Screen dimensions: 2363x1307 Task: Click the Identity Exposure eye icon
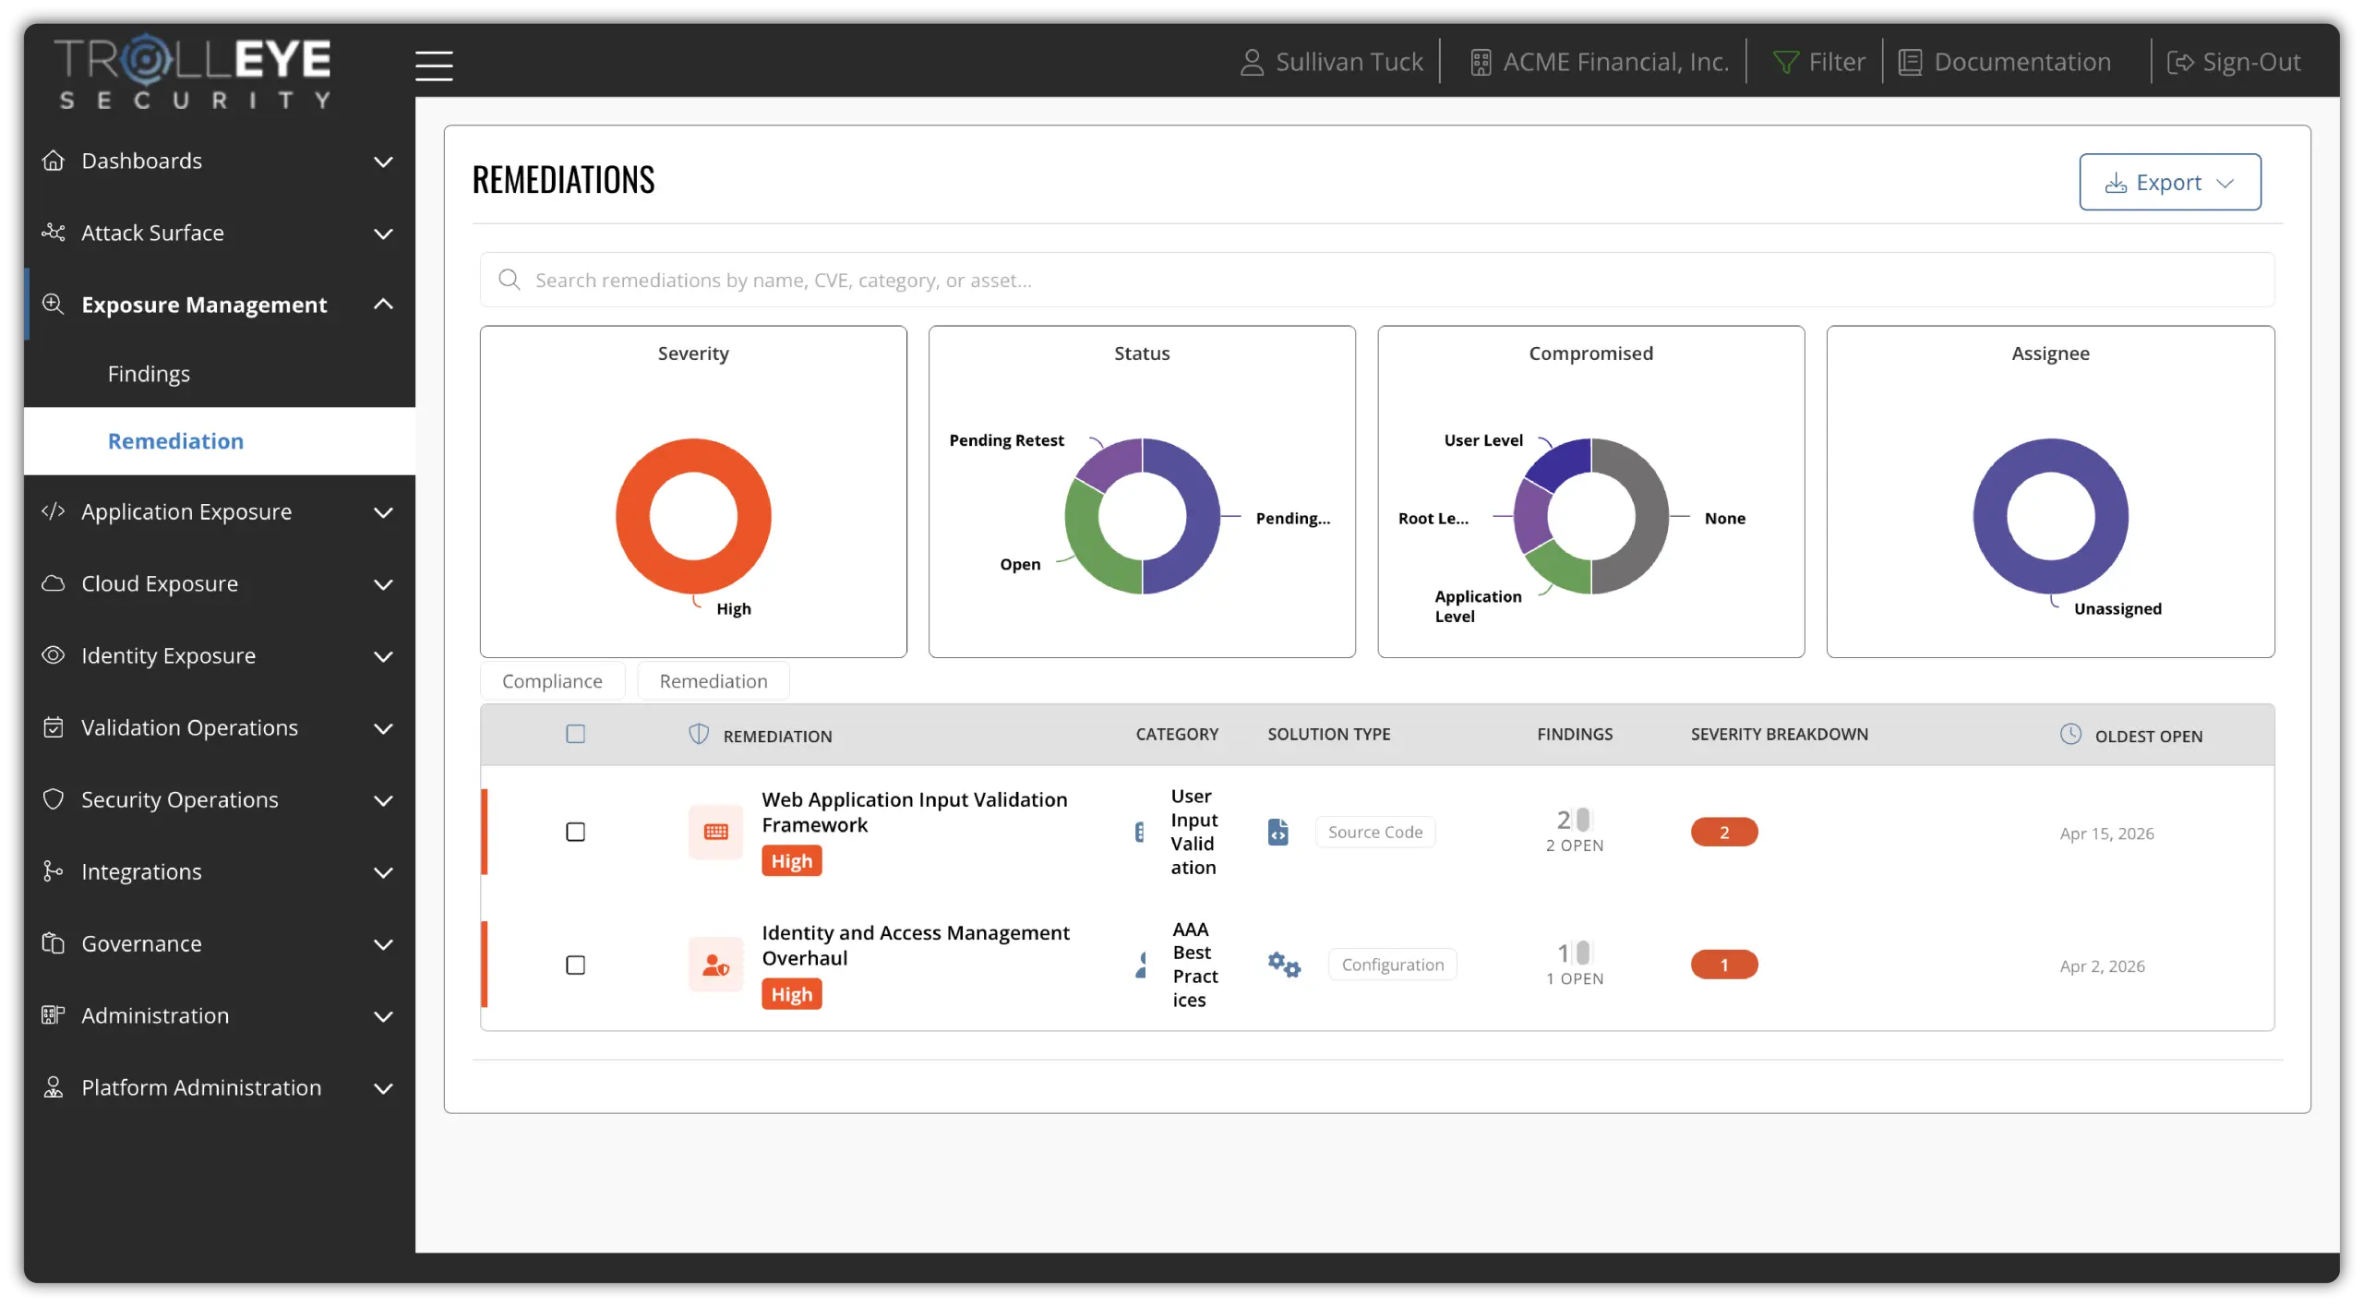[x=54, y=655]
